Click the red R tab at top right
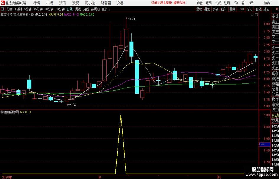Image resolution: width=279 pixels, height=179 pixels. pyautogui.click(x=277, y=9)
